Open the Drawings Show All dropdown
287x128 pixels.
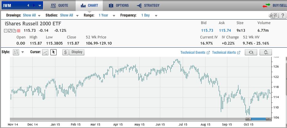[31, 15]
